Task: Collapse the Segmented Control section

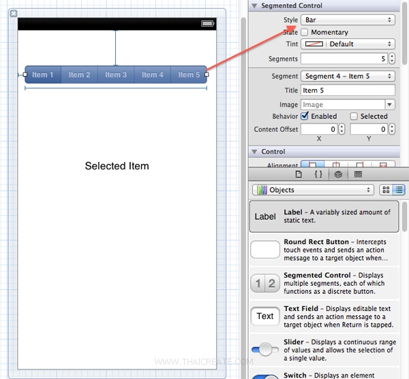Action: (x=254, y=5)
